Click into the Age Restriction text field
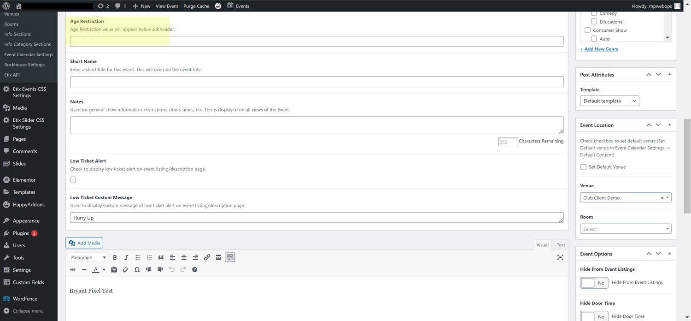 click(316, 42)
